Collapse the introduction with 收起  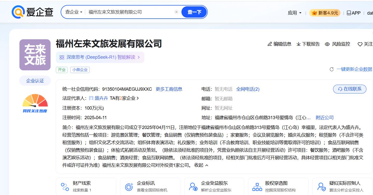click(x=201, y=165)
